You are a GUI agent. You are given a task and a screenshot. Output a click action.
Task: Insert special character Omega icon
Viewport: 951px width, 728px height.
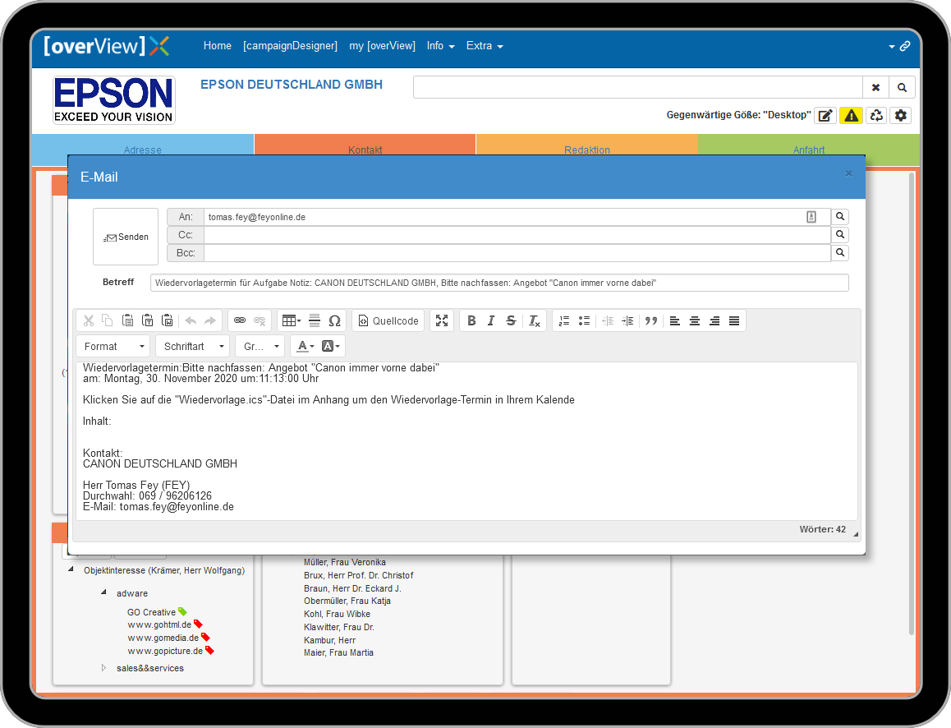pos(334,321)
